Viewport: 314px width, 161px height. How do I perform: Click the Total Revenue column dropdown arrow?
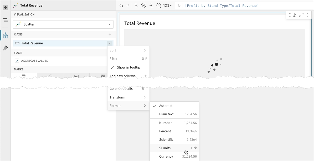click(110, 43)
